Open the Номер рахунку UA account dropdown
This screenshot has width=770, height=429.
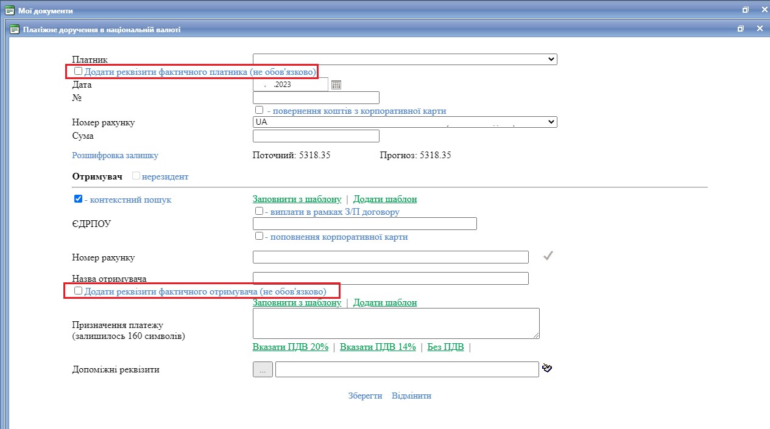404,122
